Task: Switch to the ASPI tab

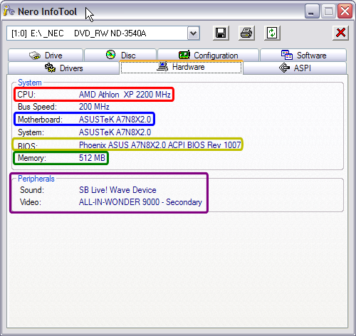Action: [295, 68]
